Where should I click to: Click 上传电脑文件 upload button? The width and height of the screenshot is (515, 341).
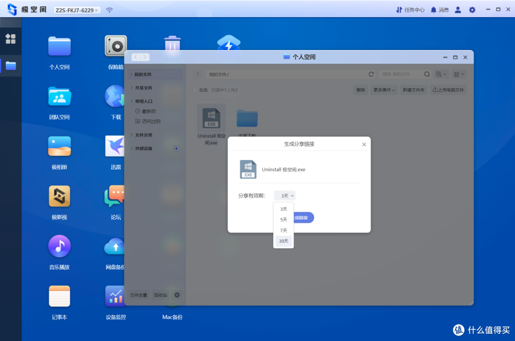pos(448,90)
